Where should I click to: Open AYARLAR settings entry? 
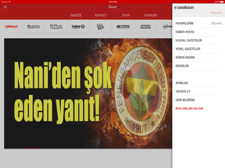tap(199, 83)
